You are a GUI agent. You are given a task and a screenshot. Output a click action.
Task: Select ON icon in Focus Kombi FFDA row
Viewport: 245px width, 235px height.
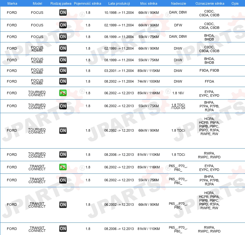63,81
